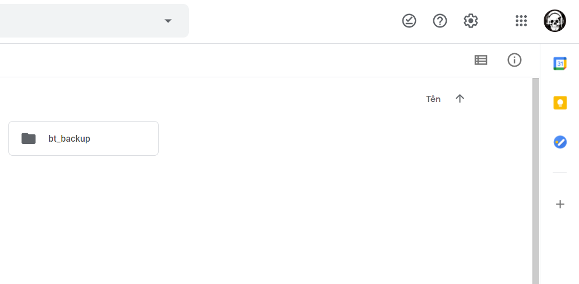The image size is (579, 284).
Task: Open the Help question mark menu
Action: pyautogui.click(x=440, y=21)
